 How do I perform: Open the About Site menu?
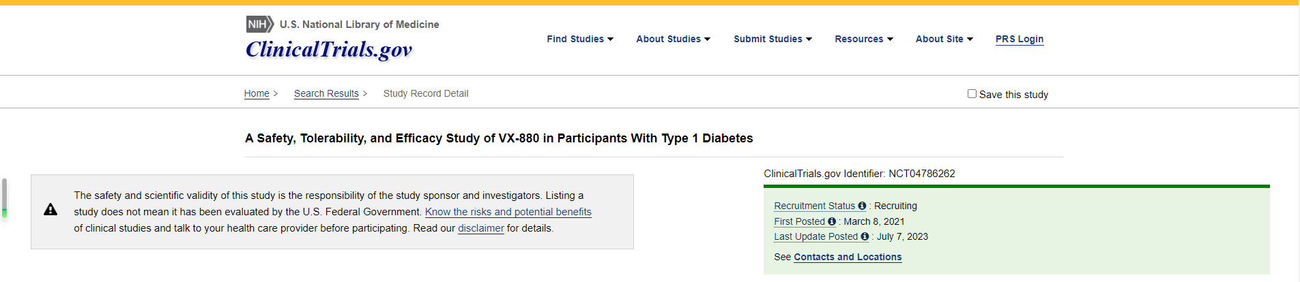(944, 40)
